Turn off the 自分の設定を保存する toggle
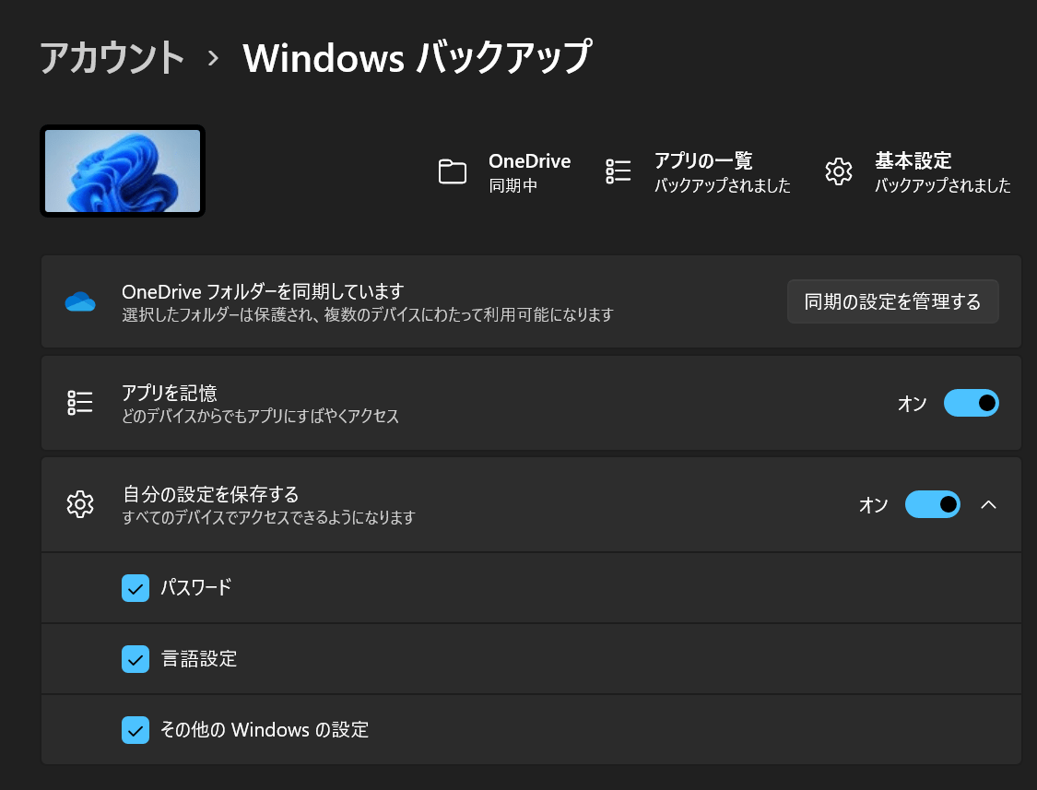1037x790 pixels. 933,504
